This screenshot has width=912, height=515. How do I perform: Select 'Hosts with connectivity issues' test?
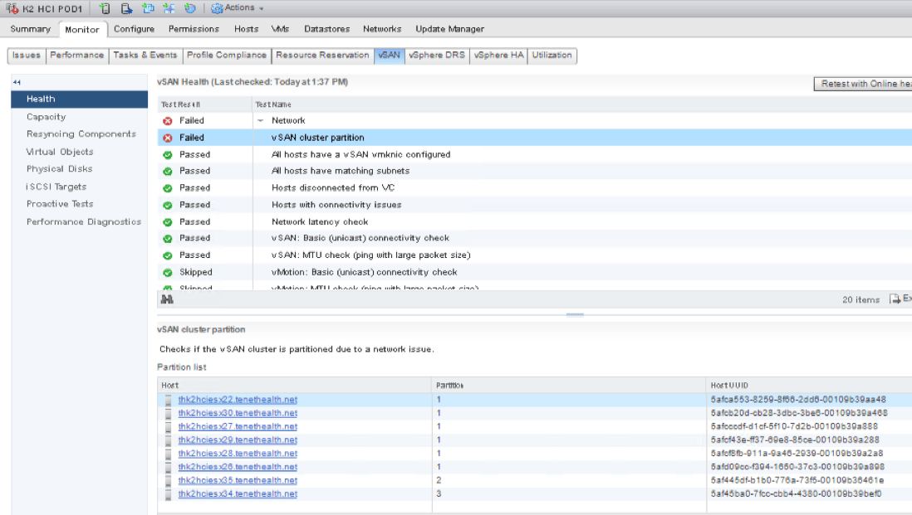[535, 204]
